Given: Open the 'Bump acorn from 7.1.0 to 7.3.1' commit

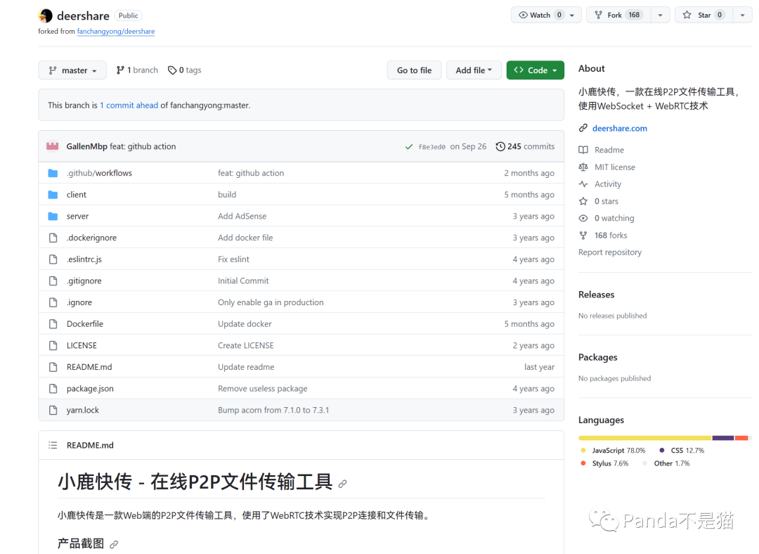Looking at the screenshot, I should point(273,410).
